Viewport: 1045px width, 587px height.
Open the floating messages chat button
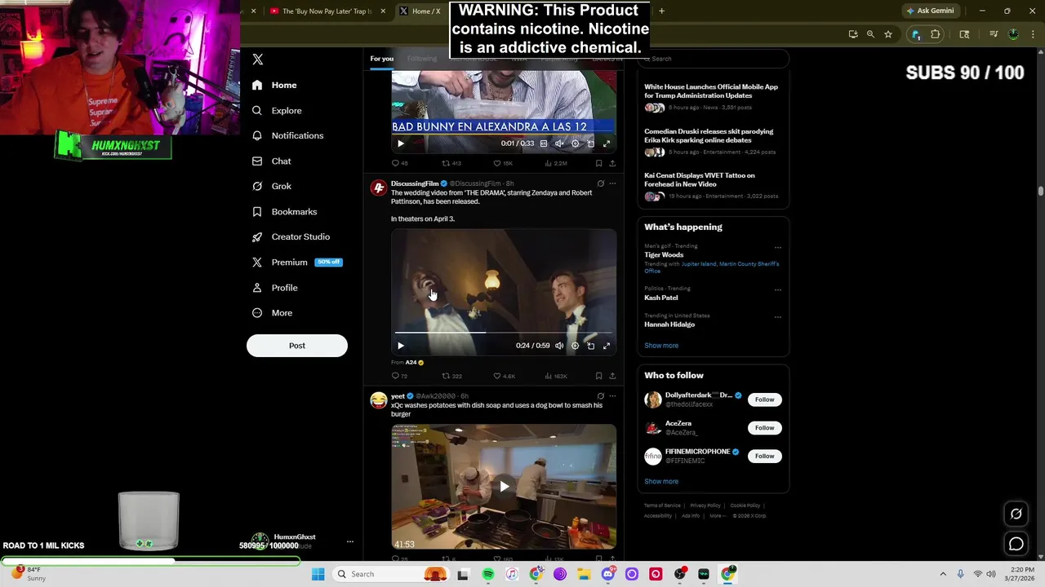[x=1016, y=544]
